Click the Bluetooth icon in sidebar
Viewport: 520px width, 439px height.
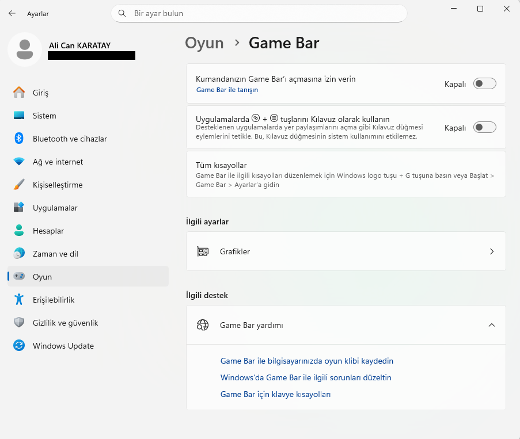tap(19, 138)
